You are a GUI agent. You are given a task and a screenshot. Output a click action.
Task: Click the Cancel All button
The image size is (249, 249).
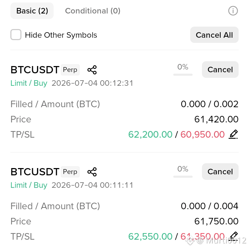(x=214, y=35)
